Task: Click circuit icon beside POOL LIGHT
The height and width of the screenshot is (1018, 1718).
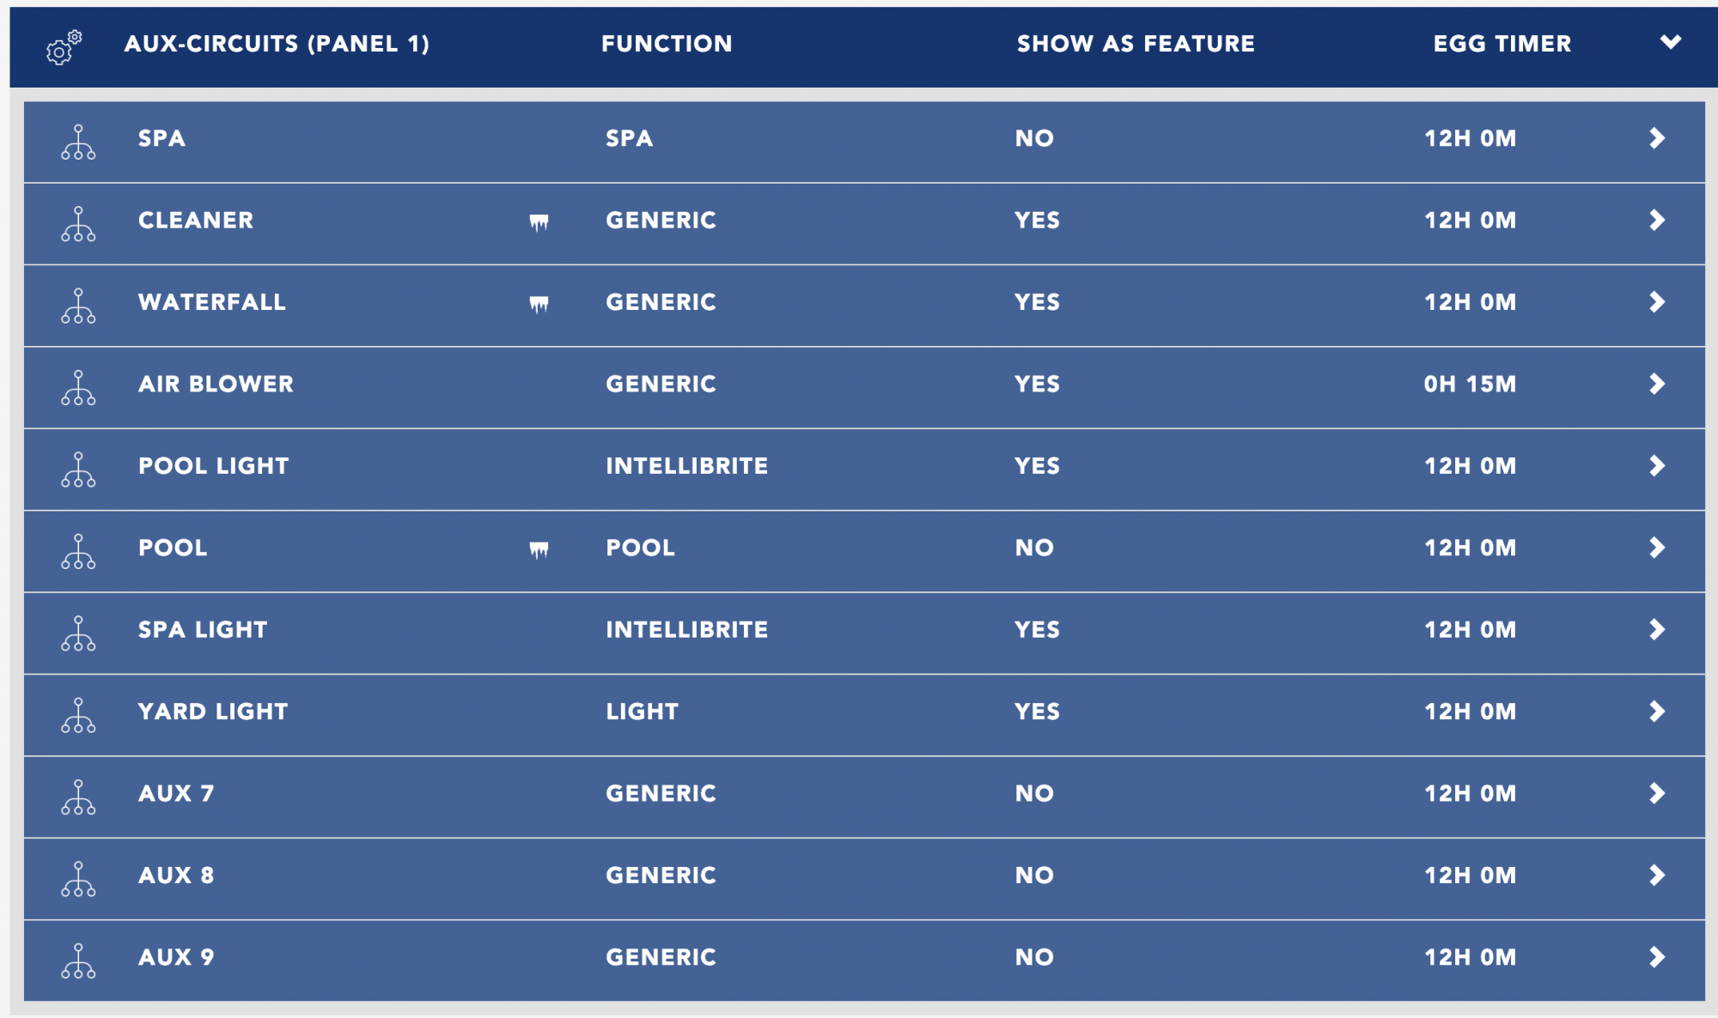Action: (78, 470)
